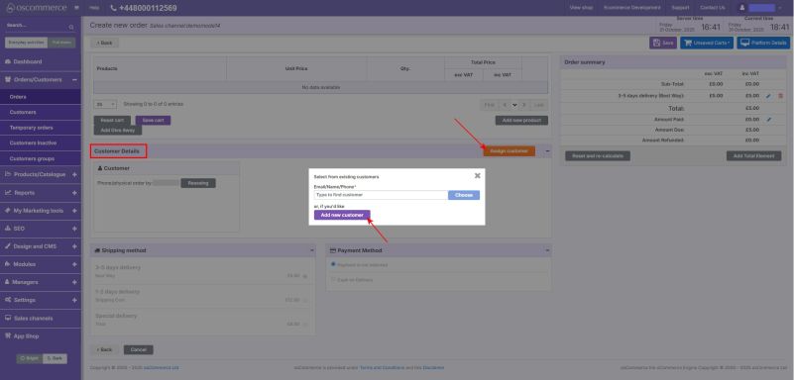Open the Help link in header
794x380 pixels.
[94, 8]
